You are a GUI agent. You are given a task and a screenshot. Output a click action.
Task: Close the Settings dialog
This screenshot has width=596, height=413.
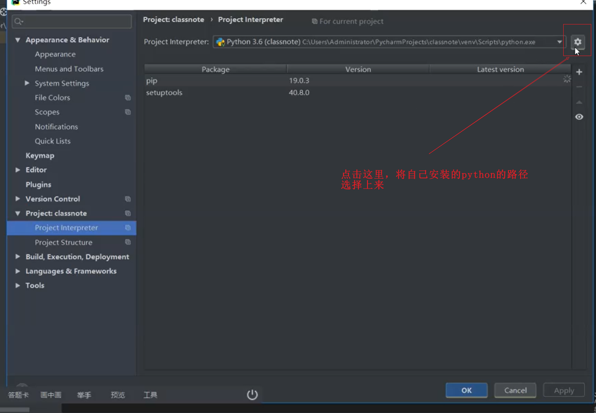583,2
